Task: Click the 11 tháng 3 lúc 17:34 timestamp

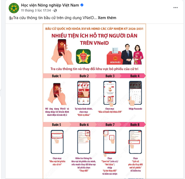Action: tap(36, 10)
